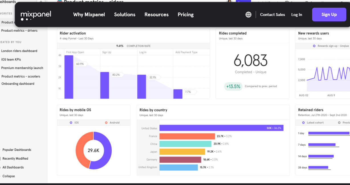Click the Android legend circle marker
350x185 pixels.
coord(106,123)
